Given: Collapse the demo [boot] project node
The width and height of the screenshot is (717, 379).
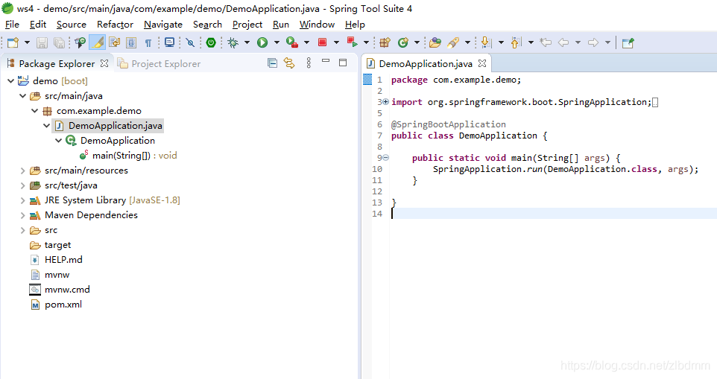Looking at the screenshot, I should pos(10,81).
